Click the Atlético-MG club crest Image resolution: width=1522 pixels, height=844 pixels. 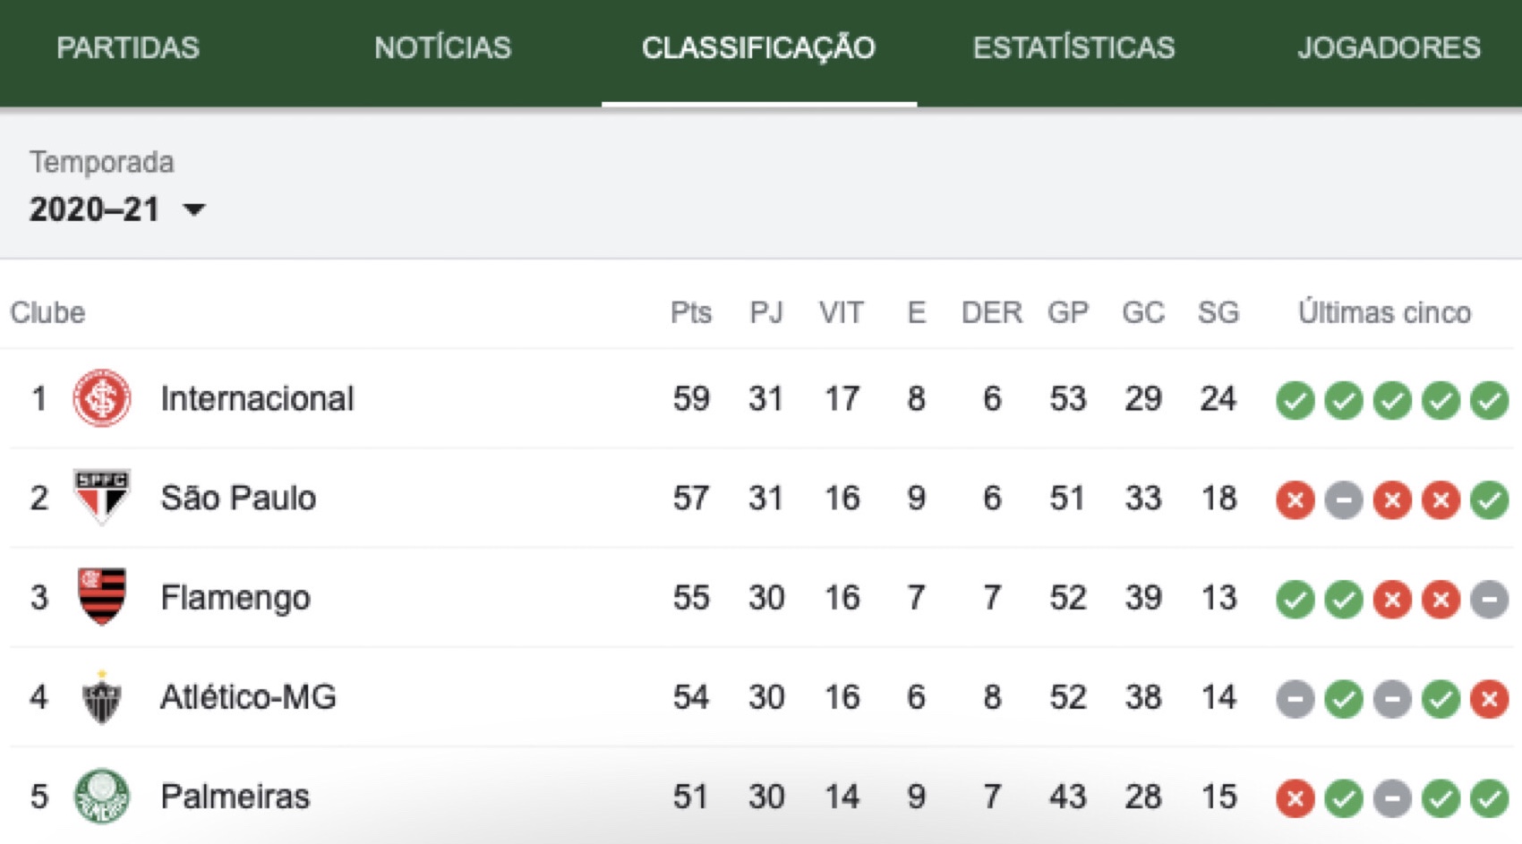101,696
